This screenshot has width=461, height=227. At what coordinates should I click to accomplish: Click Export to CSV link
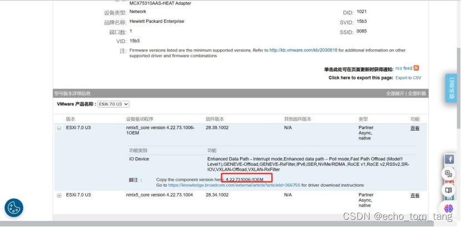(408, 78)
